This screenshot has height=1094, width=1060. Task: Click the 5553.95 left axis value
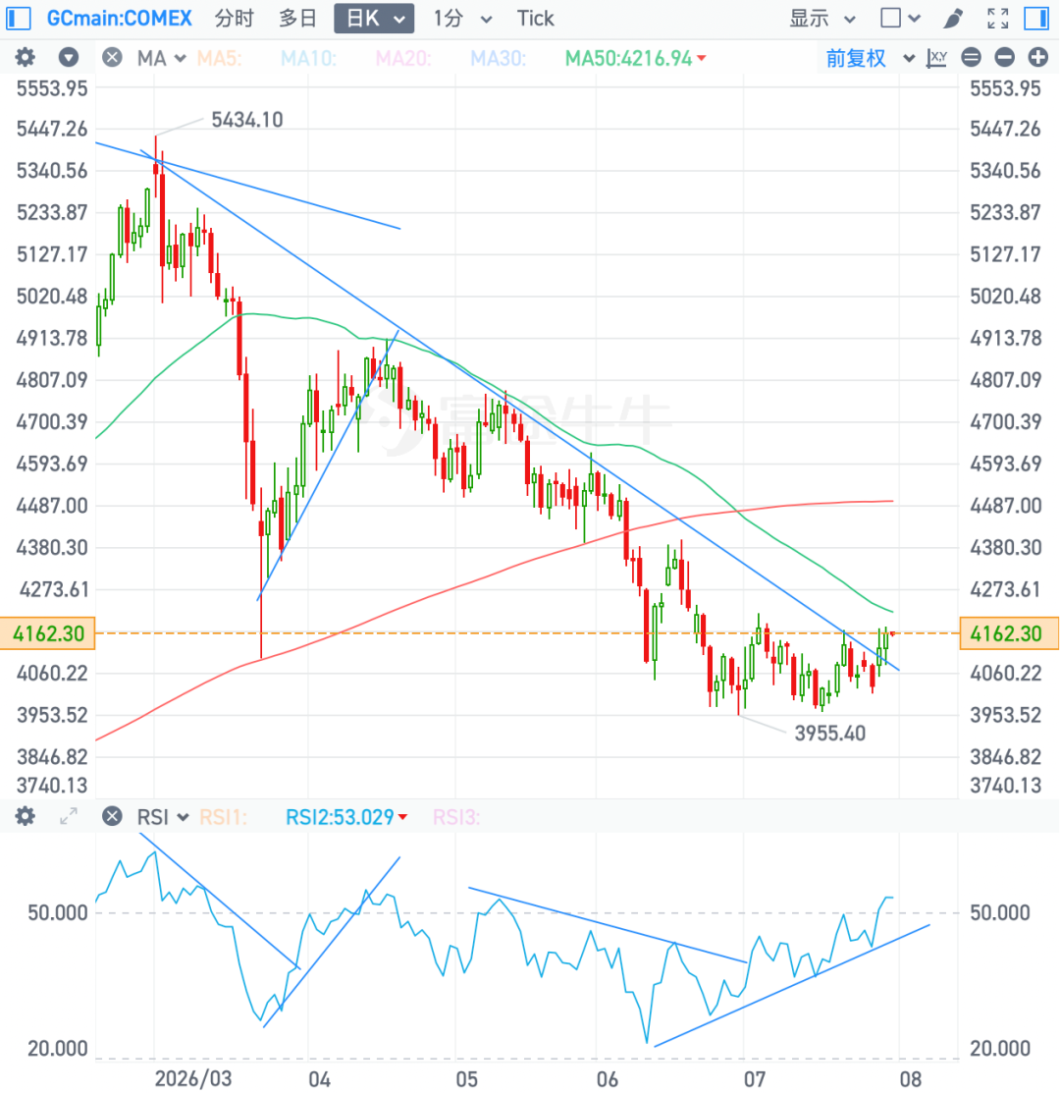pyautogui.click(x=52, y=88)
